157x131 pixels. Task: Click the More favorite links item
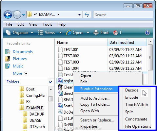(20, 73)
